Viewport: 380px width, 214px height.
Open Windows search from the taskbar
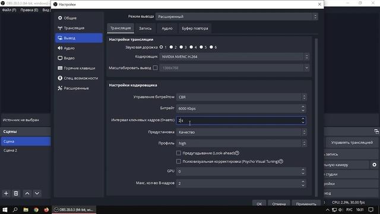[15, 210]
